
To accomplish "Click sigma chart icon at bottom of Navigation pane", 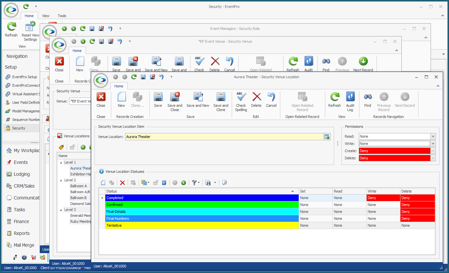I will point(33,257).
